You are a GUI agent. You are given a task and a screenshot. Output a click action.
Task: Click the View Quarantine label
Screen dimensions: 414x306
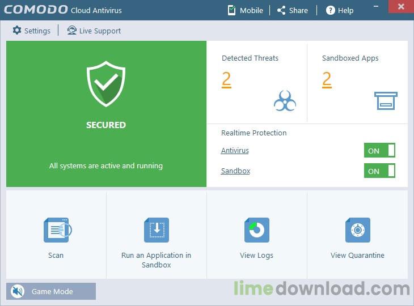pos(357,256)
